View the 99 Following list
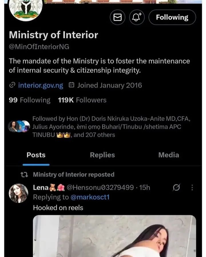Viewport: 206px width, 257px height. tap(30, 100)
